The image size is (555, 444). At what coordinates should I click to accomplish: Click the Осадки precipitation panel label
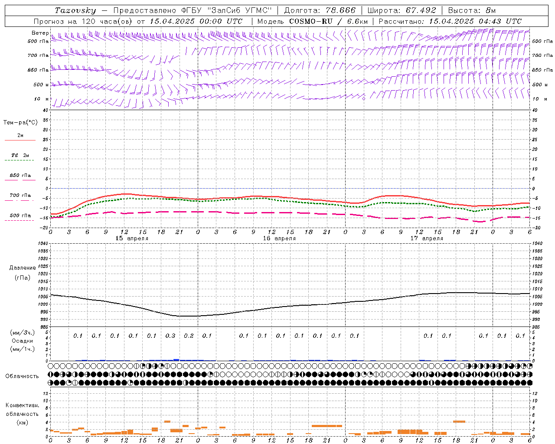click(22, 341)
